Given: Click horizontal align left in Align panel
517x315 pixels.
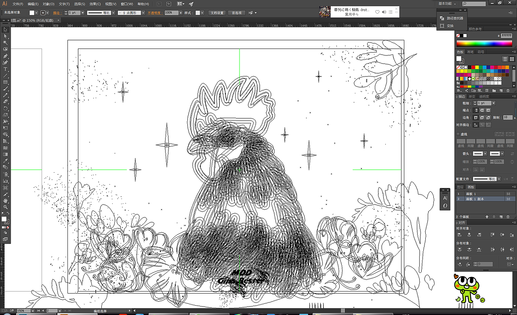Looking at the screenshot, I should 459,235.
